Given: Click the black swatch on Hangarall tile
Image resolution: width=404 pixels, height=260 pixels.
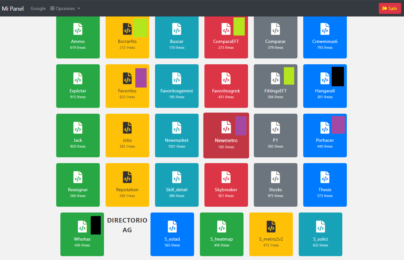Looking at the screenshot, I should click(338, 77).
